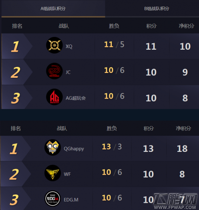Viewport: 199px width, 210px height.
Task: Open the A组战队积分 tab
Action: pyautogui.click(x=53, y=9)
